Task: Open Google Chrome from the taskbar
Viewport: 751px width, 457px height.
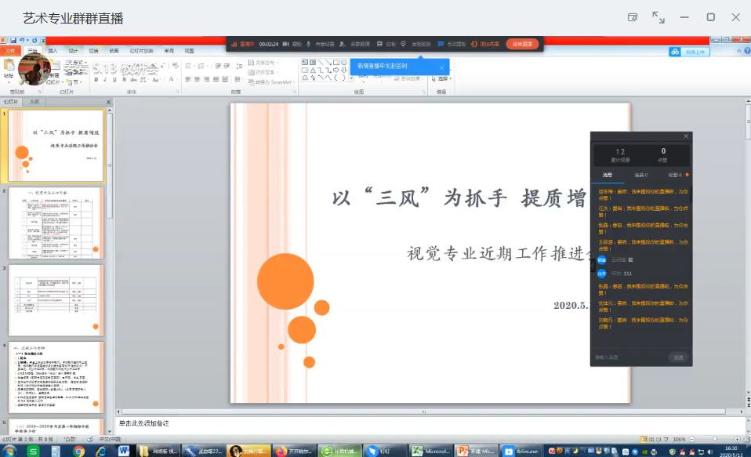Action: tap(79, 451)
